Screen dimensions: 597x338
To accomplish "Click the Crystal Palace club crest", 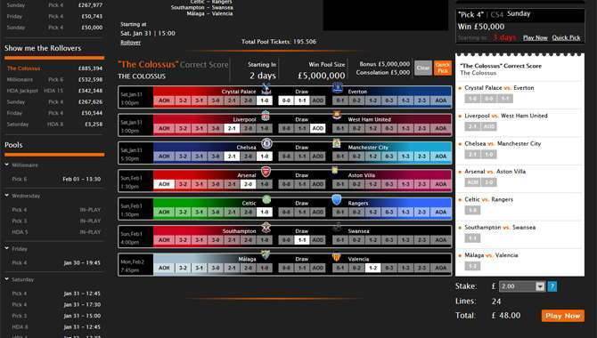I will tap(266, 89).
